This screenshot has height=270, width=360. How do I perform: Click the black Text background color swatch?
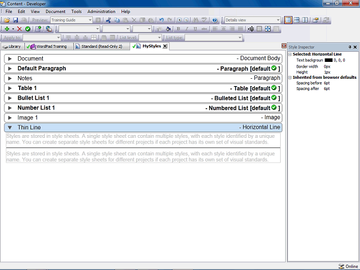(328, 60)
